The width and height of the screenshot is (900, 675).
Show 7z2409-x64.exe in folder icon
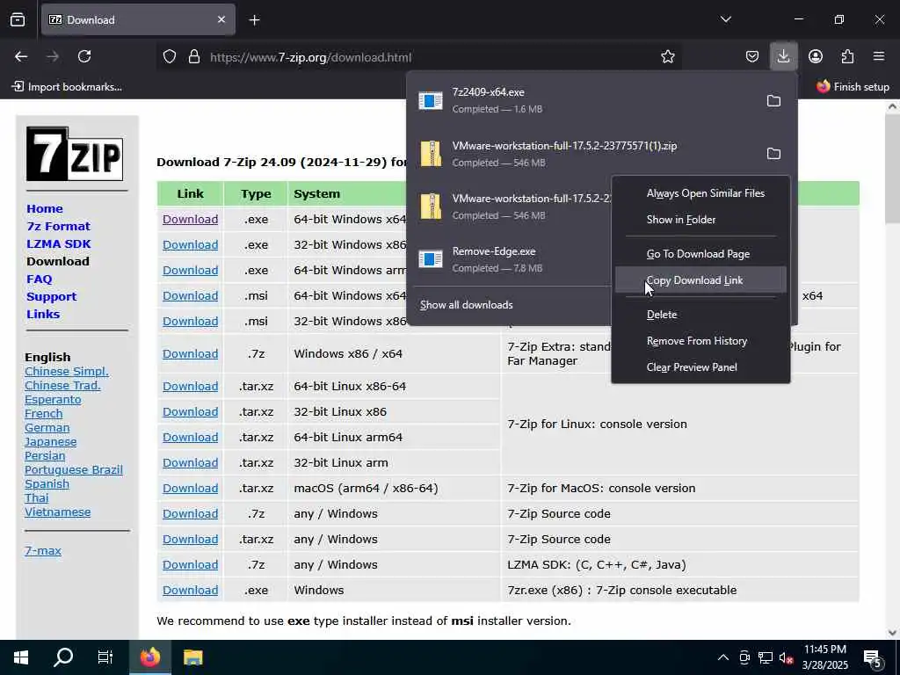(773, 100)
